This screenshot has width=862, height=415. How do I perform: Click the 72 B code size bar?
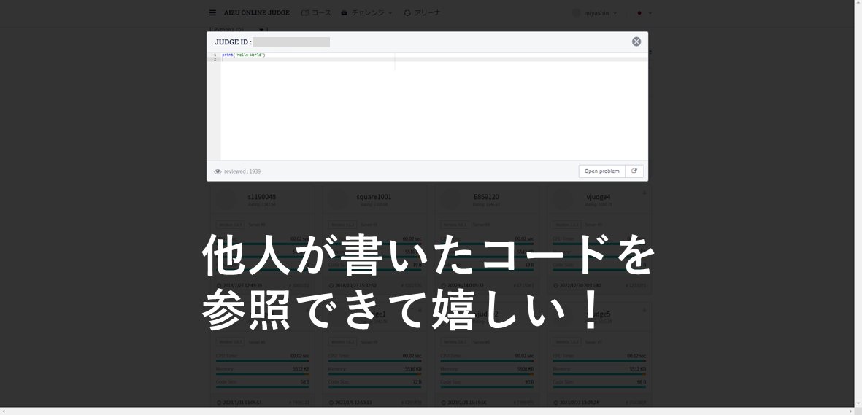(375, 387)
